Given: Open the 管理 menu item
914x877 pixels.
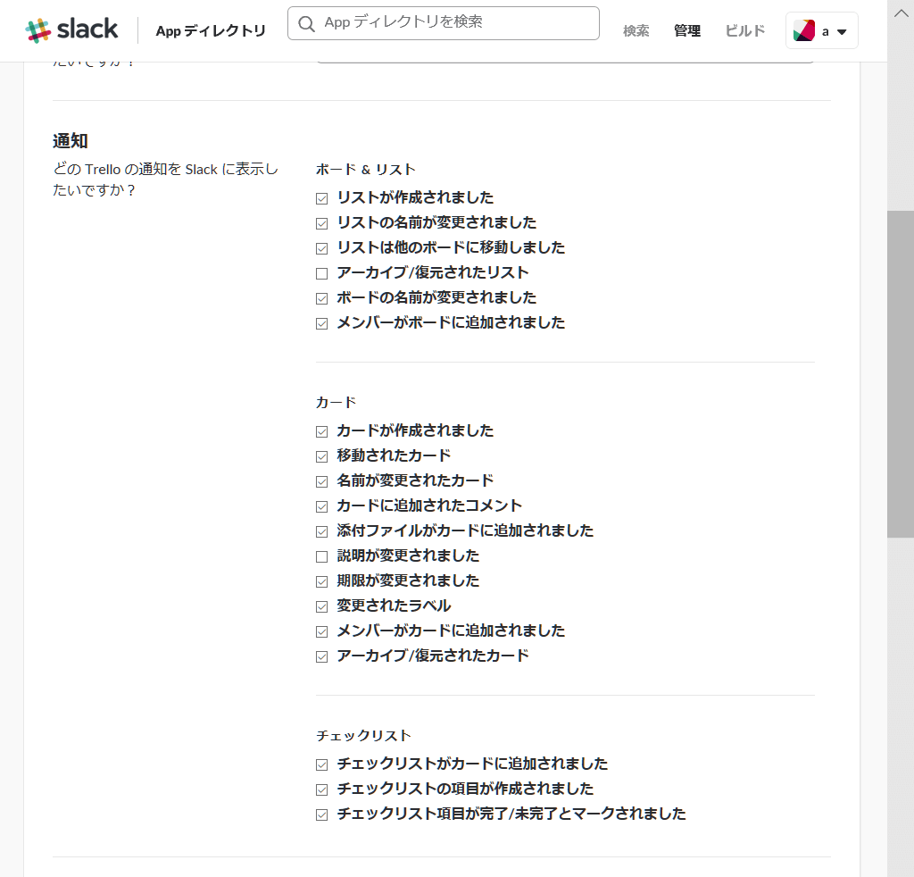Looking at the screenshot, I should [x=687, y=31].
